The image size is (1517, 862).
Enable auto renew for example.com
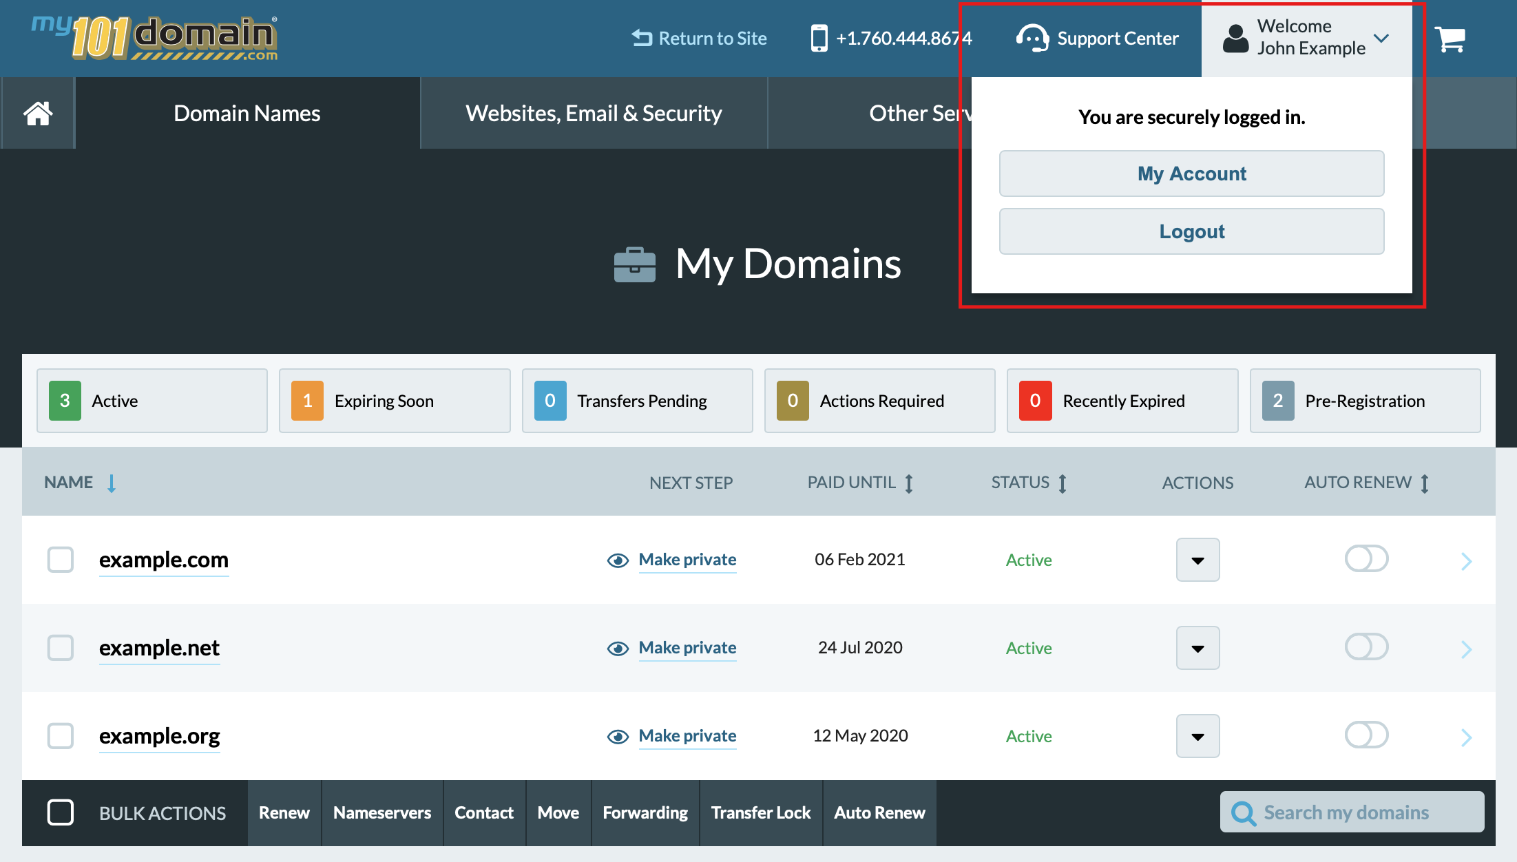click(x=1367, y=559)
